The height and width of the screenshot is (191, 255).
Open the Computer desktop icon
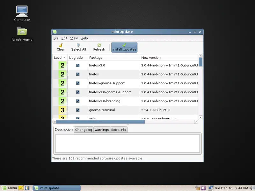[22, 14]
